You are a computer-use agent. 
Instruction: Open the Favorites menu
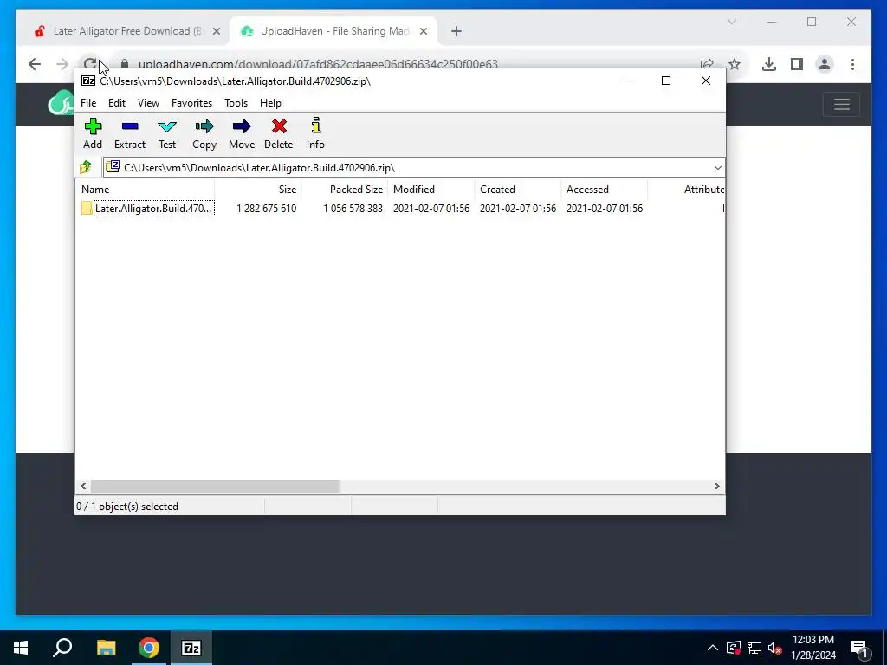(191, 103)
